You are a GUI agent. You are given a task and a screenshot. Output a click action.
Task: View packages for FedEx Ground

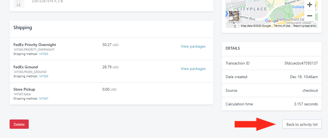193,69
